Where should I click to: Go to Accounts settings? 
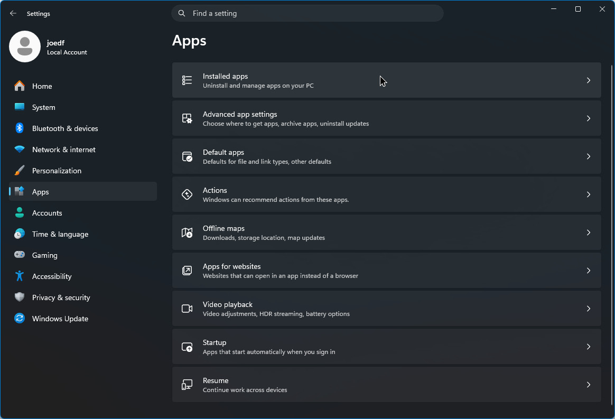(83, 213)
